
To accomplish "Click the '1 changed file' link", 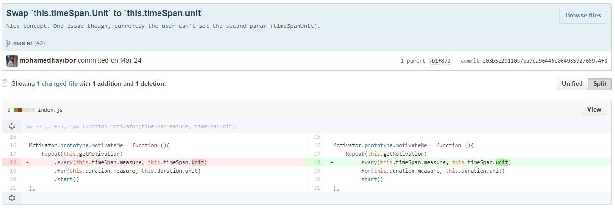I will [57, 84].
